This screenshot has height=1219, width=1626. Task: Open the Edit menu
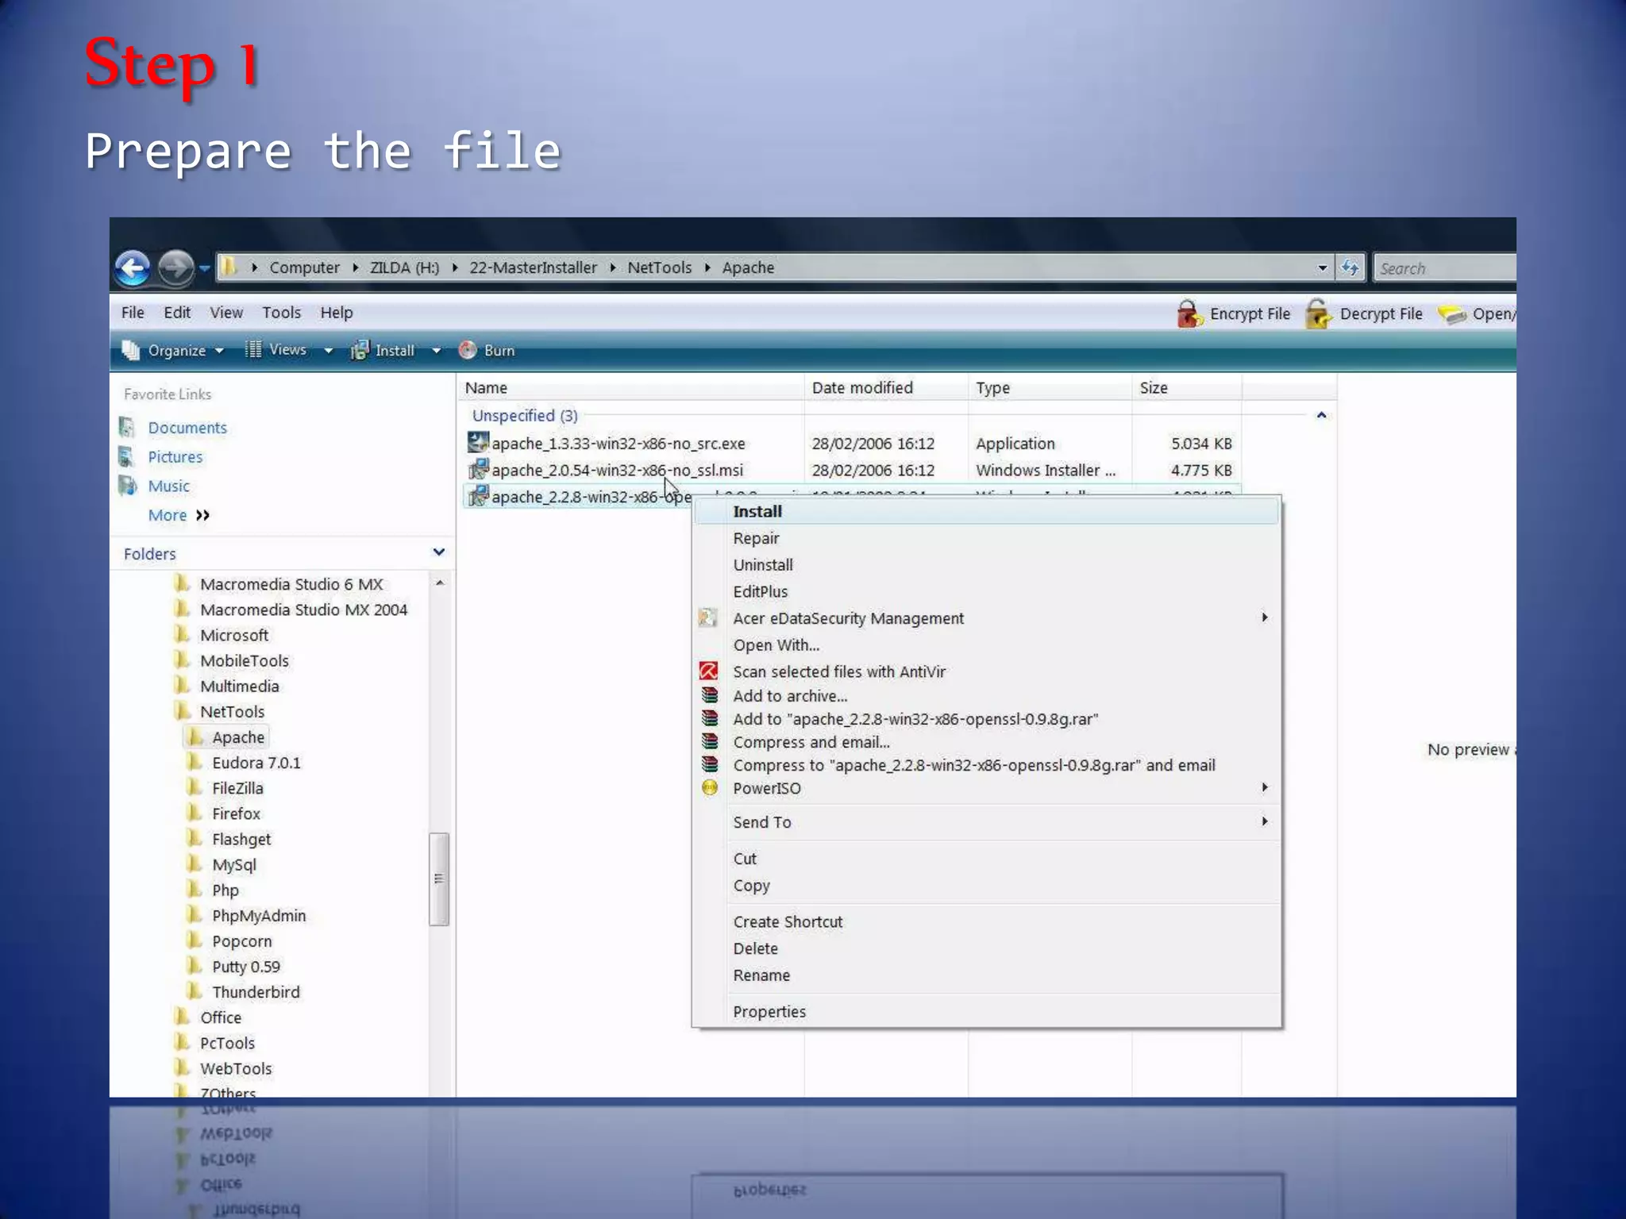coord(177,313)
